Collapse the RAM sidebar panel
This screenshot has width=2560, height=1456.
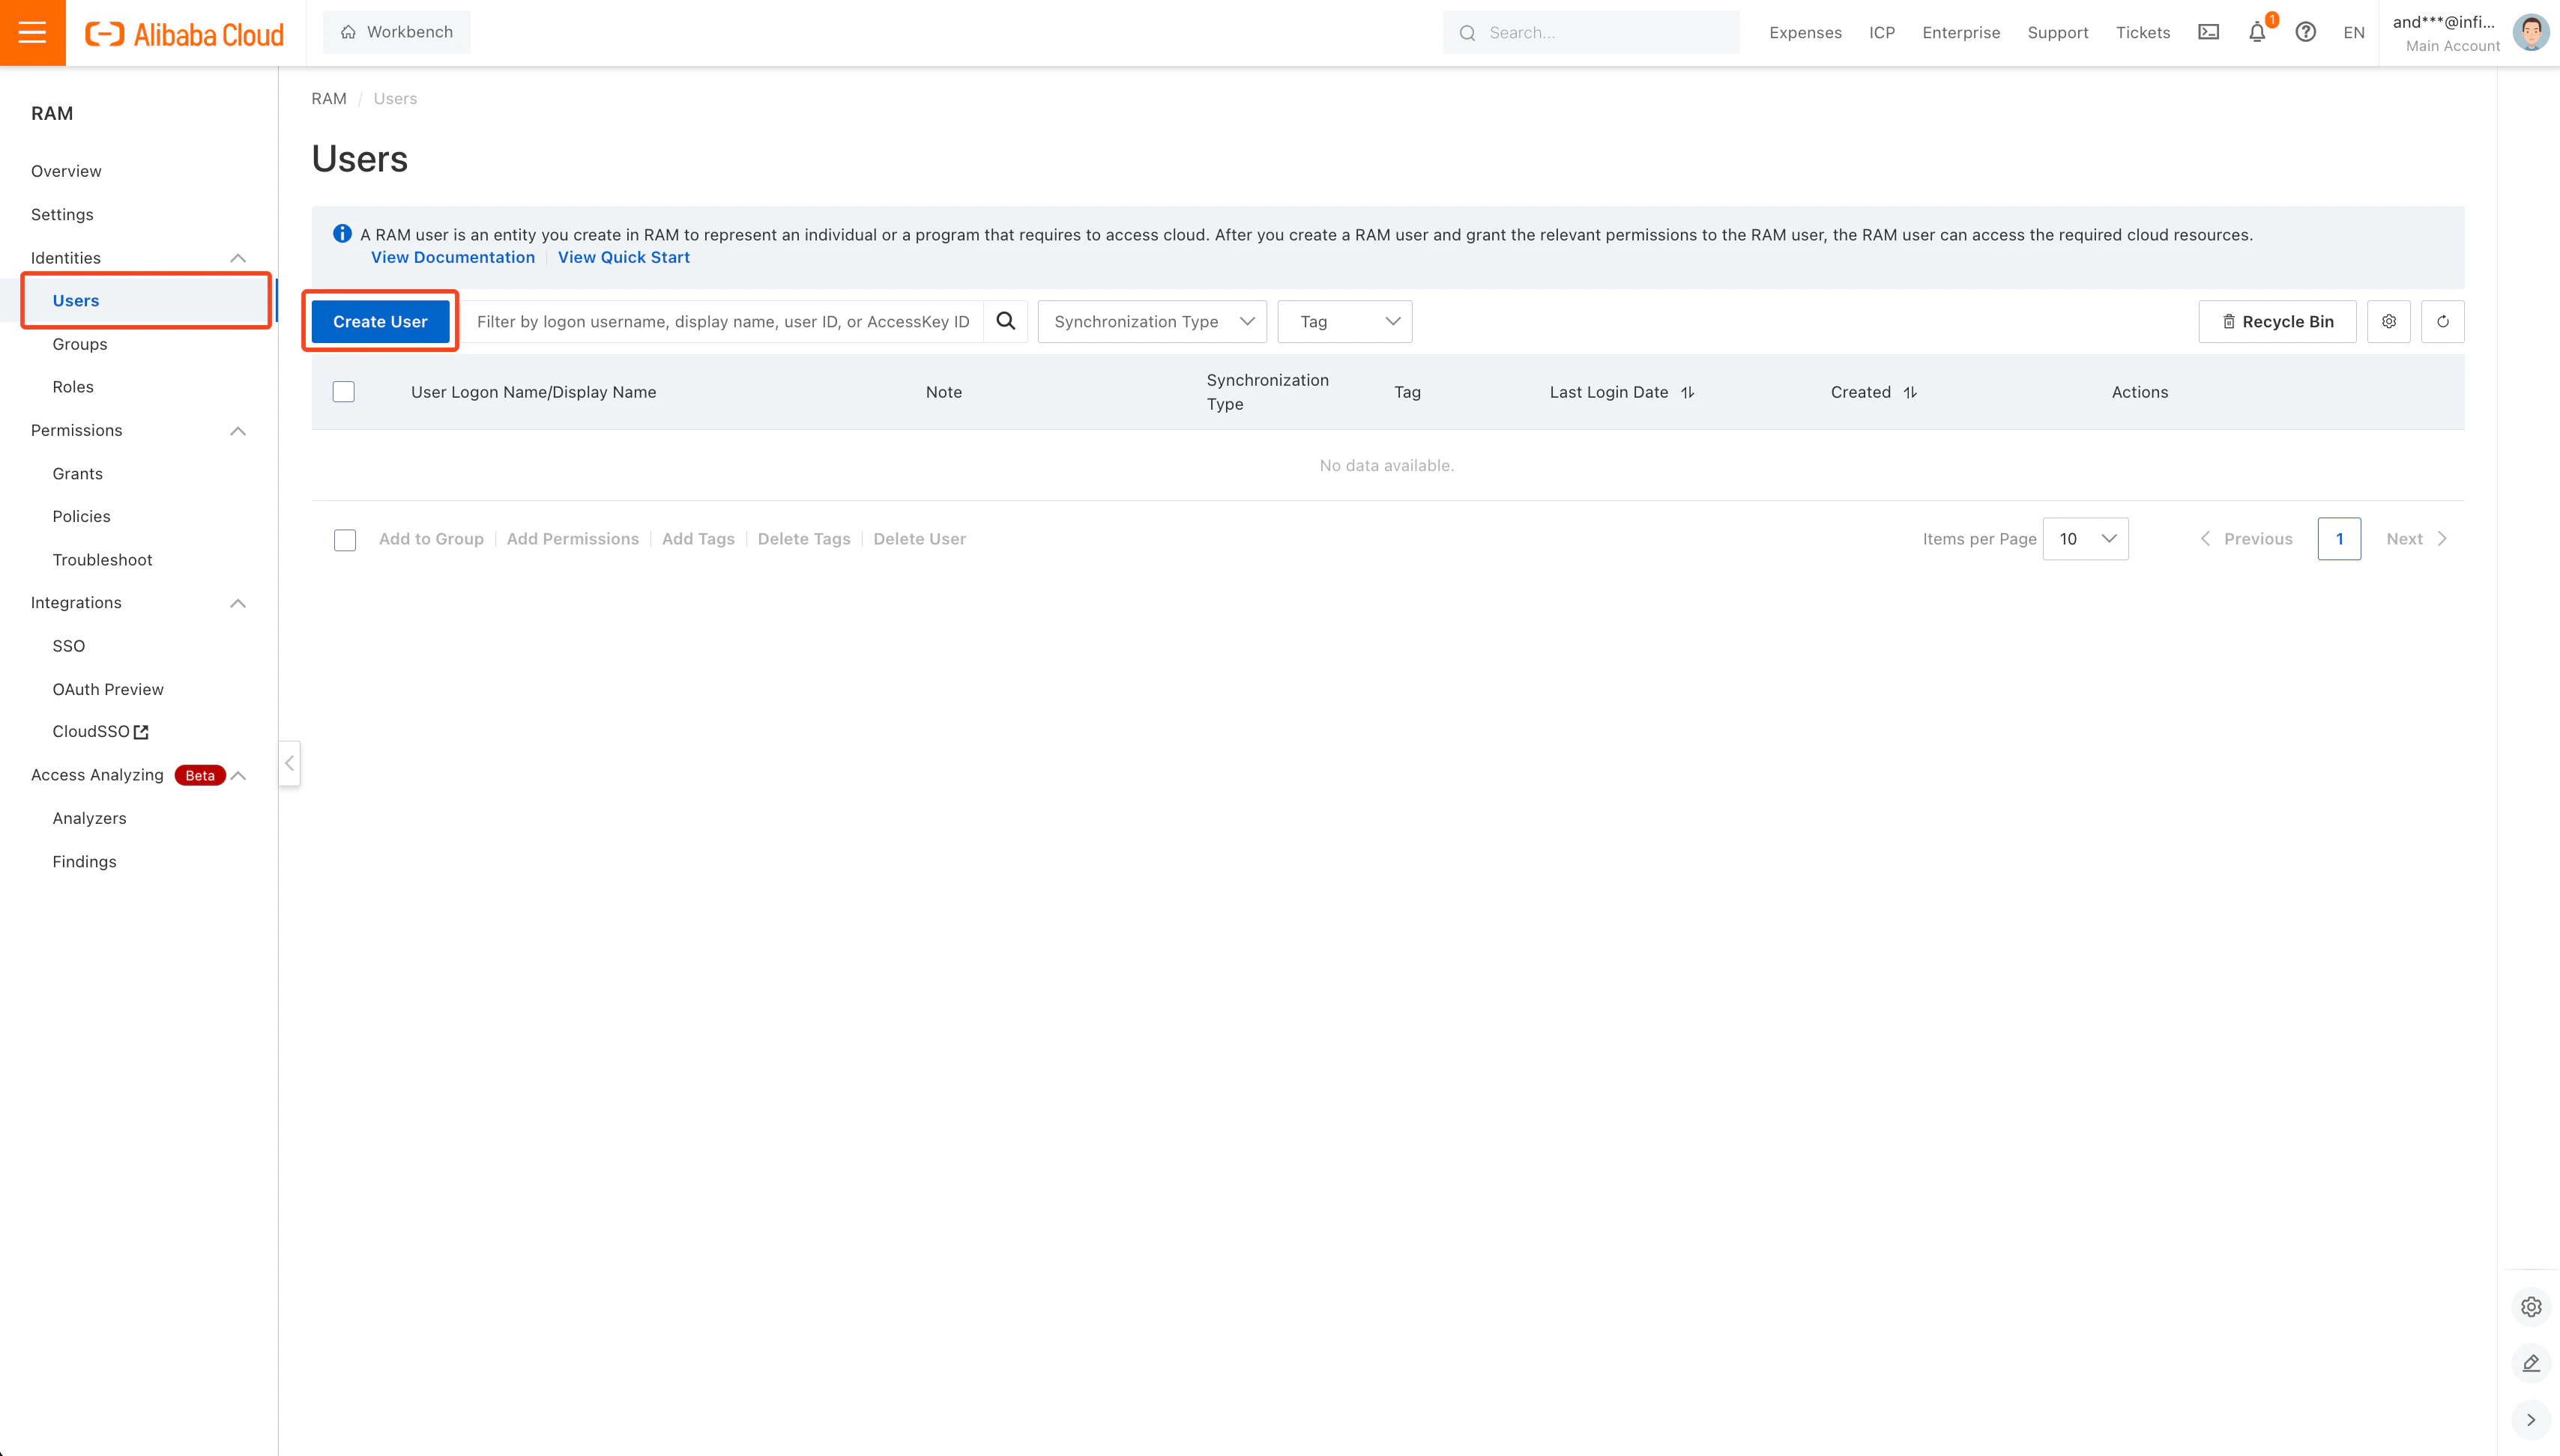[x=289, y=763]
